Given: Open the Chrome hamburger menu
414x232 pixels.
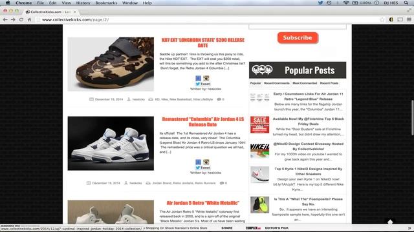Looking at the screenshot, I should [x=409, y=20].
